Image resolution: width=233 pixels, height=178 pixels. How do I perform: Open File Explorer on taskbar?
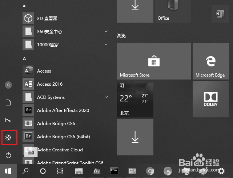pos(79,171)
